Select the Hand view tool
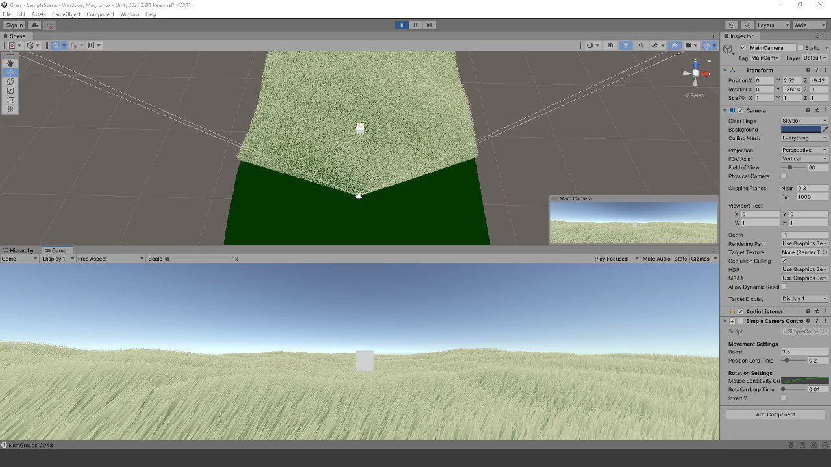The width and height of the screenshot is (831, 467). [10, 63]
